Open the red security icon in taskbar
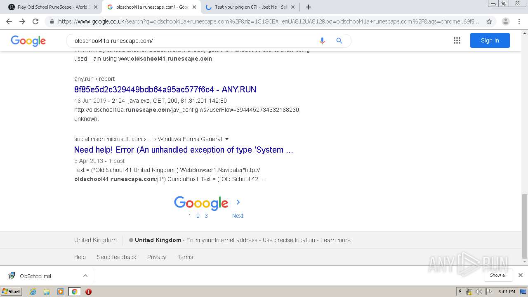This screenshot has width=528, height=297. click(88, 292)
